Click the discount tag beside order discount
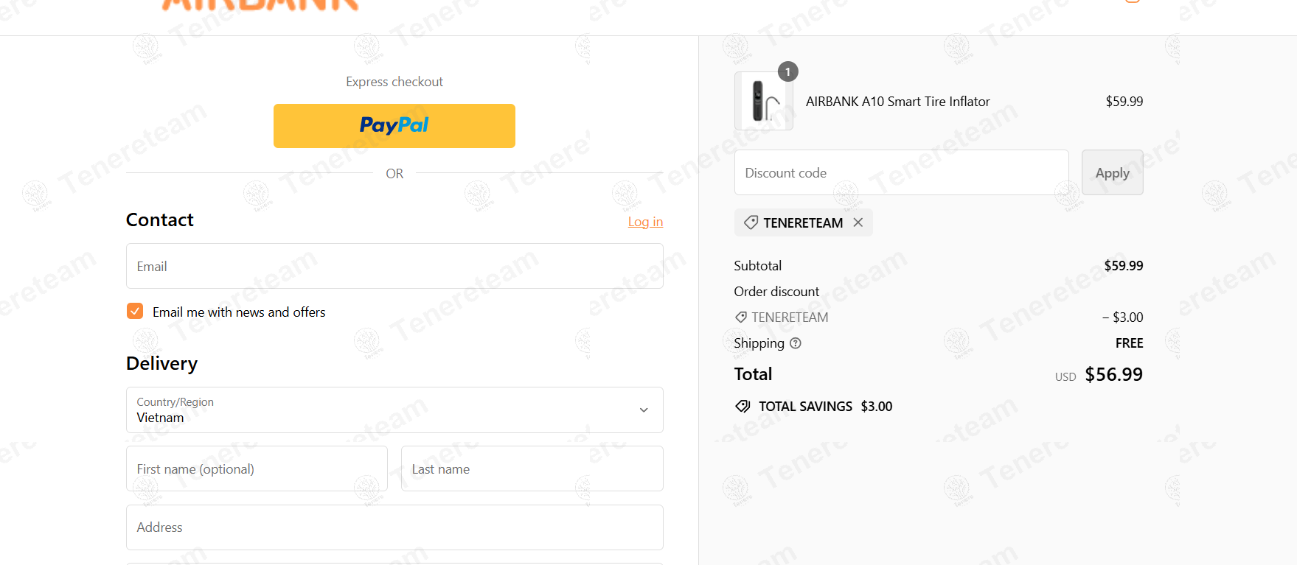 (x=740, y=317)
